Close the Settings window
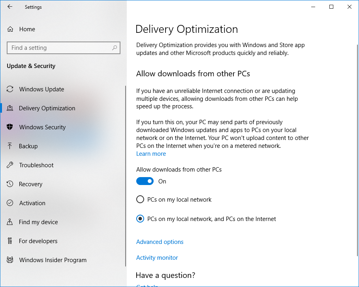The image size is (359, 287). point(350,7)
